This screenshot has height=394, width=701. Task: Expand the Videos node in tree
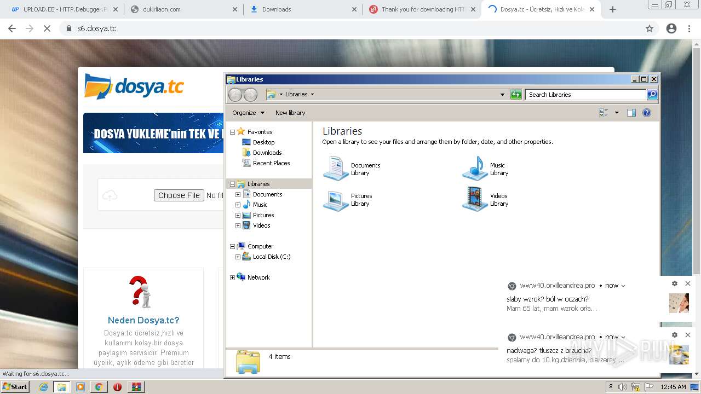tap(238, 225)
